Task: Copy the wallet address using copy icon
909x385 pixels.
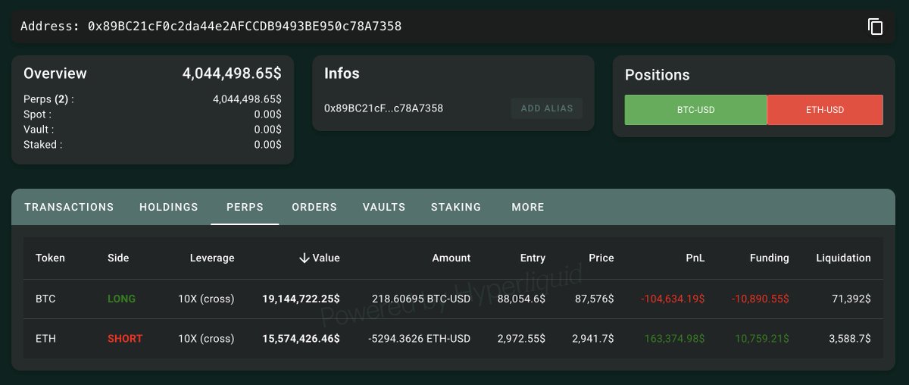Action: [875, 27]
